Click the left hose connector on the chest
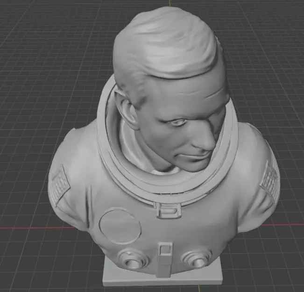 click(134, 260)
